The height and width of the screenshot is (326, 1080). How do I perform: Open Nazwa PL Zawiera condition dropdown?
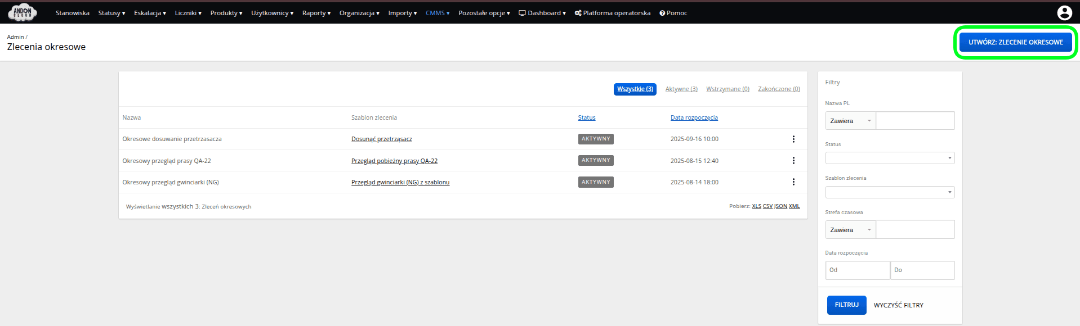click(850, 121)
